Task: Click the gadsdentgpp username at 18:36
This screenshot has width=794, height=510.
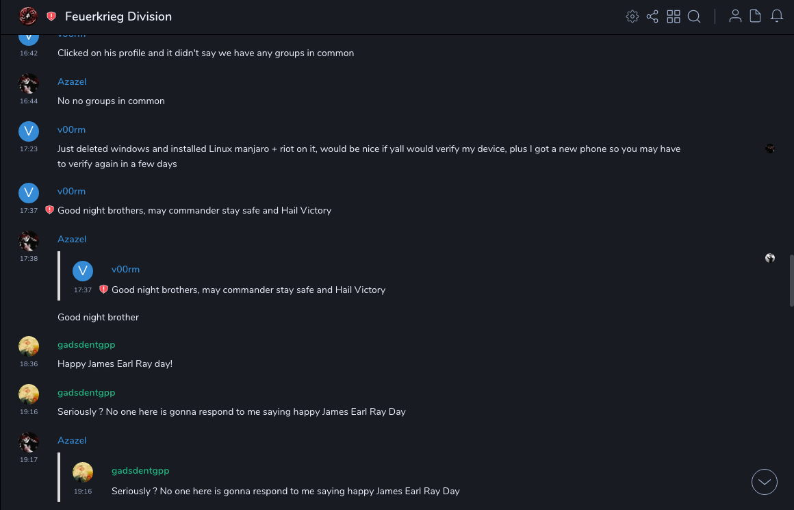Action: tap(86, 344)
